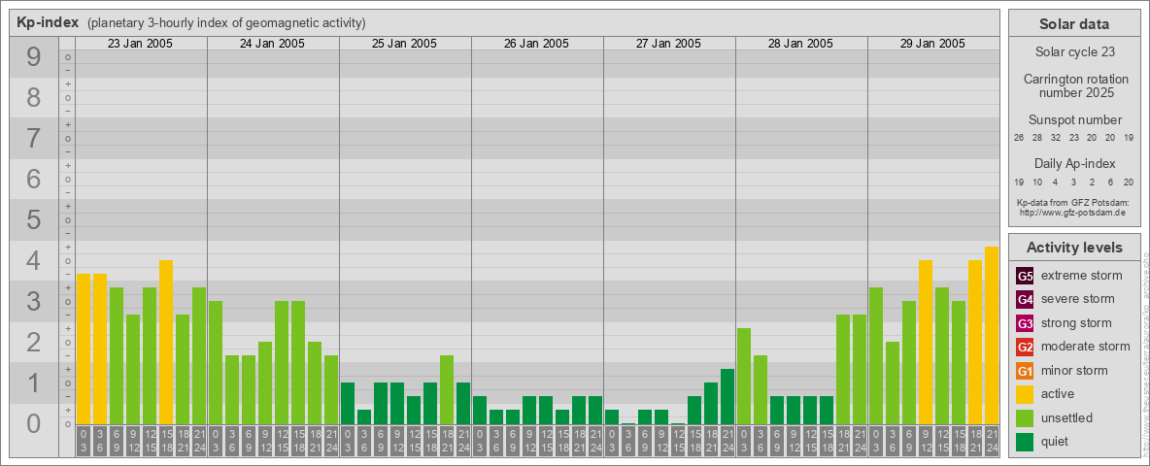Click the 'Daily Ap-index' label

coord(1075,163)
